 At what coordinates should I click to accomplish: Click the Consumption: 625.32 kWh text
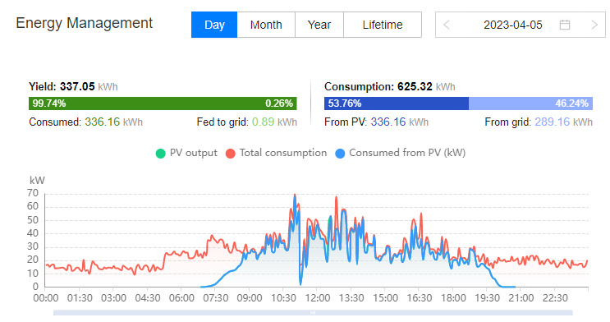[390, 86]
